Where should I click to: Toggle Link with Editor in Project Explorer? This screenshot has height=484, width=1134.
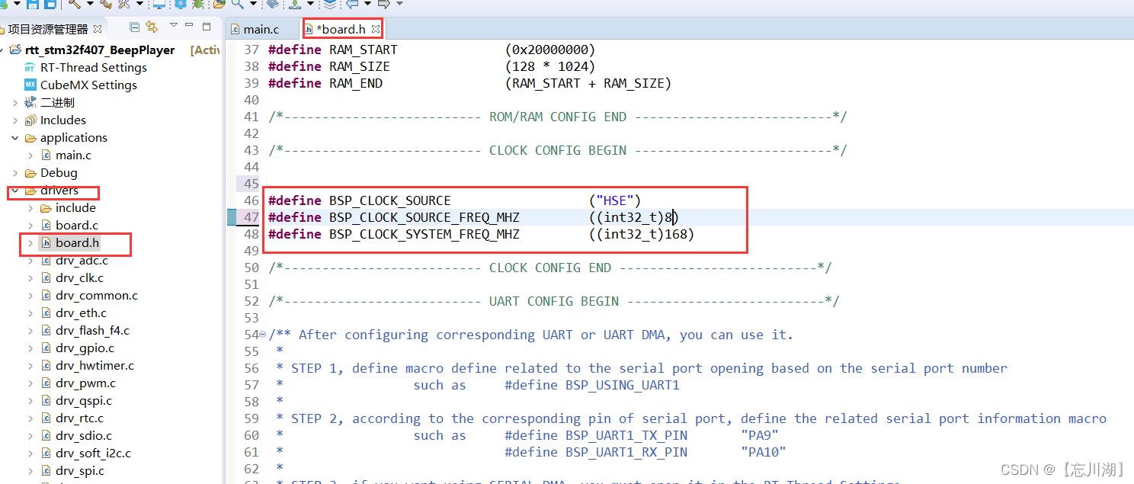click(151, 27)
